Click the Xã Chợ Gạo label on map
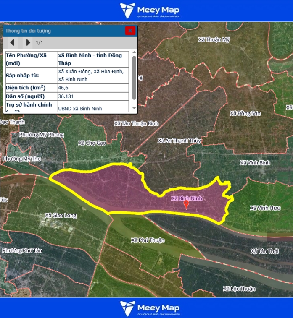 point(92,143)
